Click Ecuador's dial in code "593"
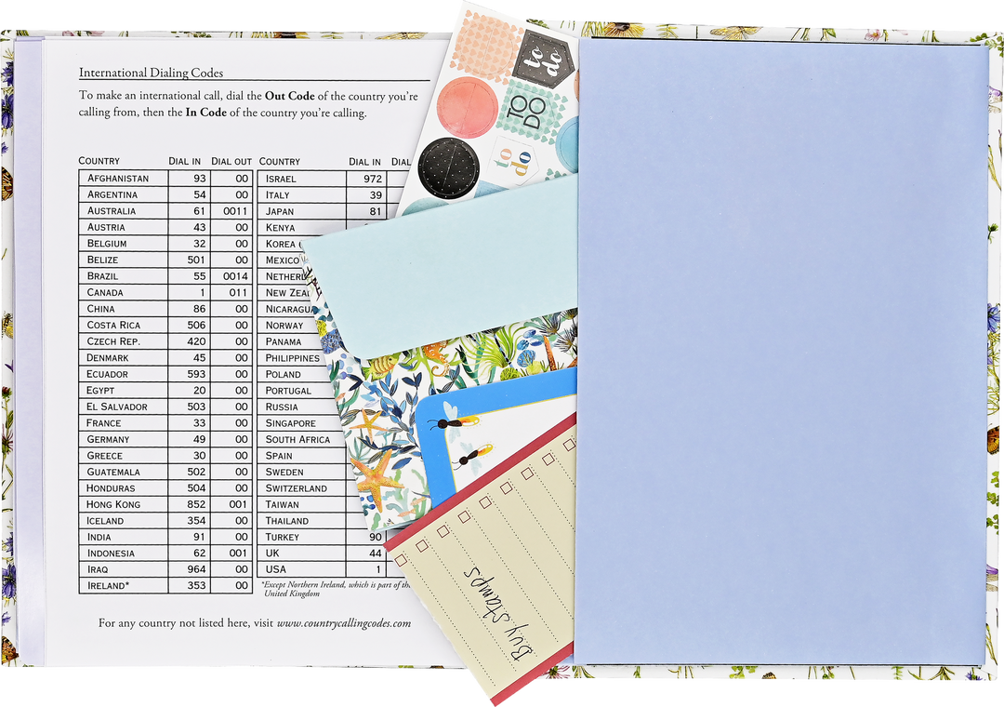The height and width of the screenshot is (707, 1004). coord(196,374)
